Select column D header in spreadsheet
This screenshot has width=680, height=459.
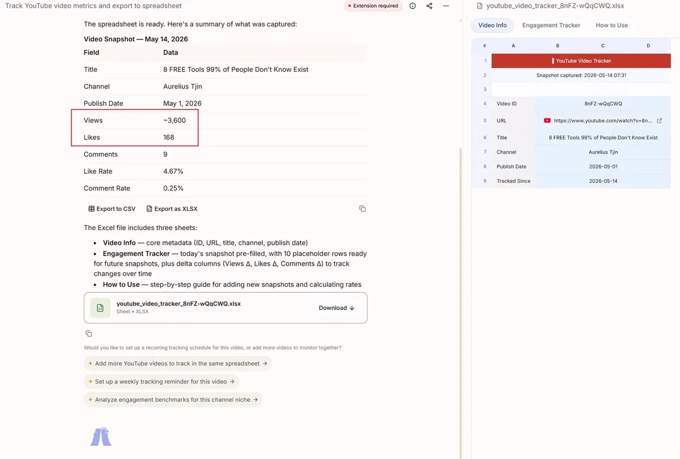(648, 45)
